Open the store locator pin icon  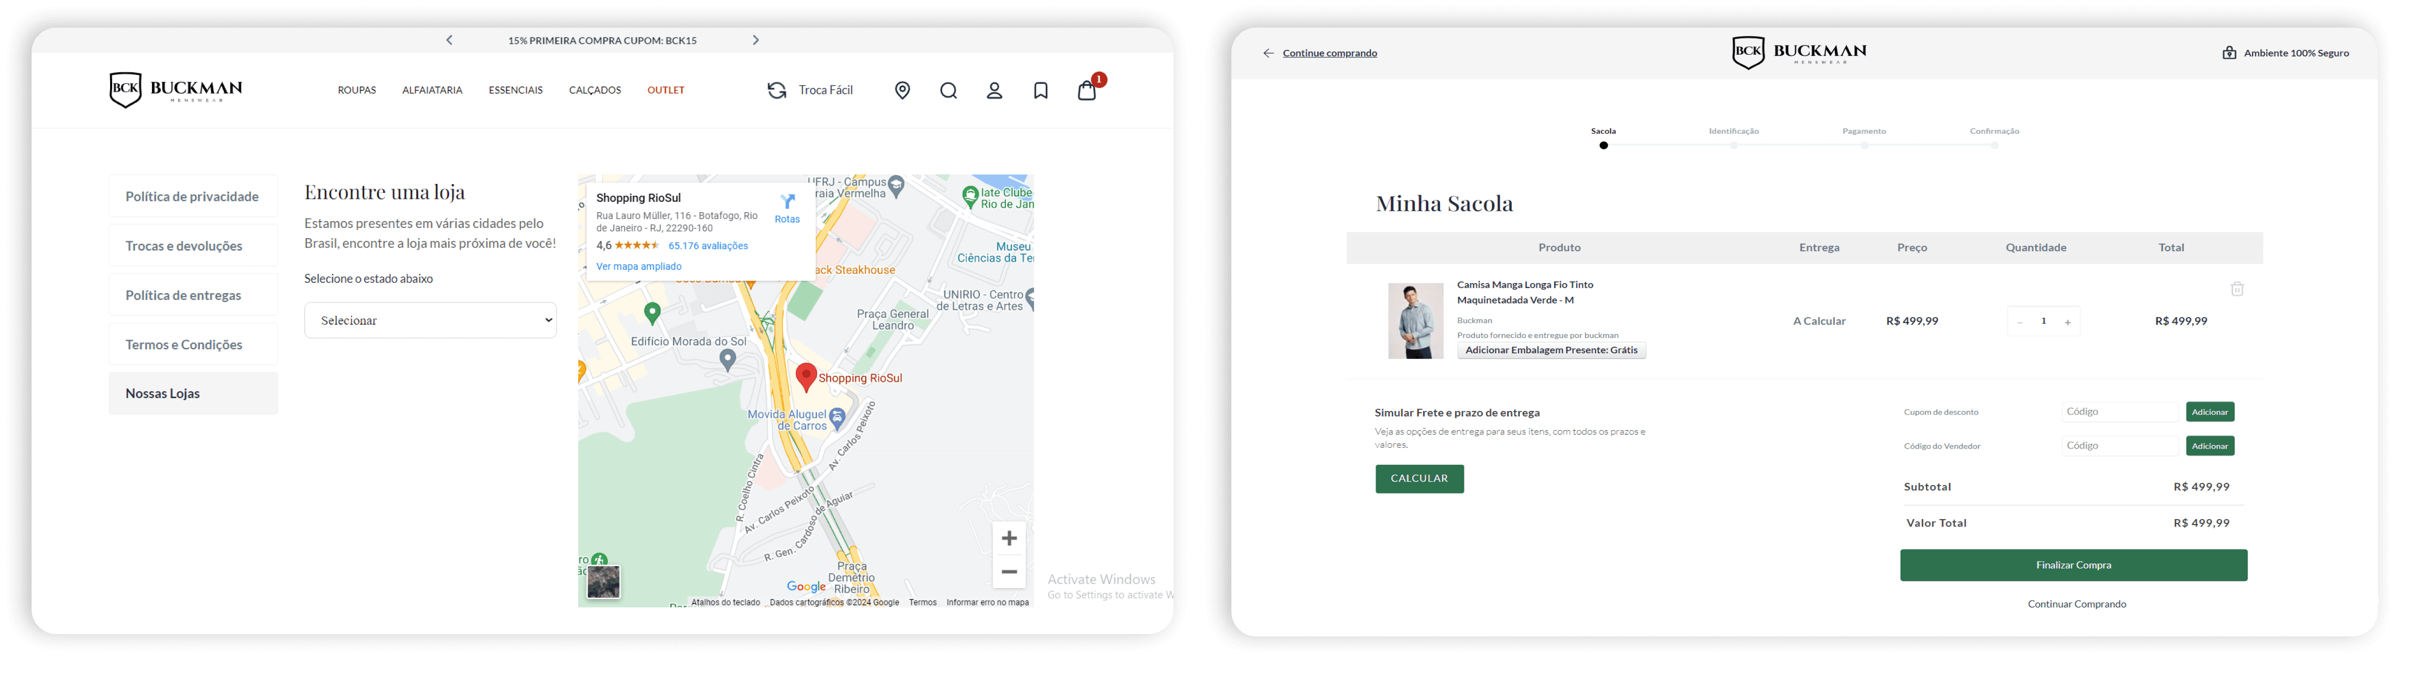click(x=903, y=91)
